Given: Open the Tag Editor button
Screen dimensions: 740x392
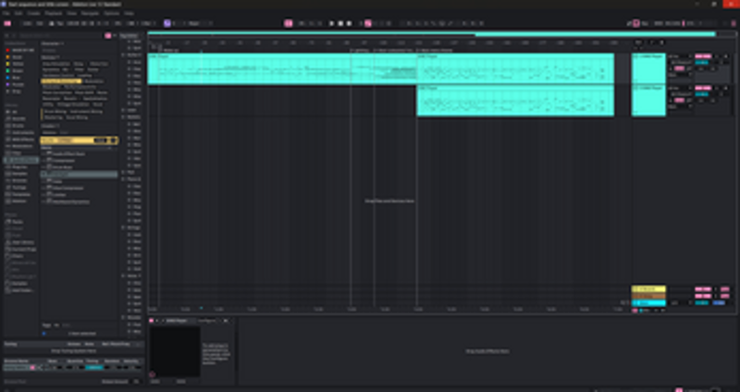Looking at the screenshot, I should tap(129, 35).
